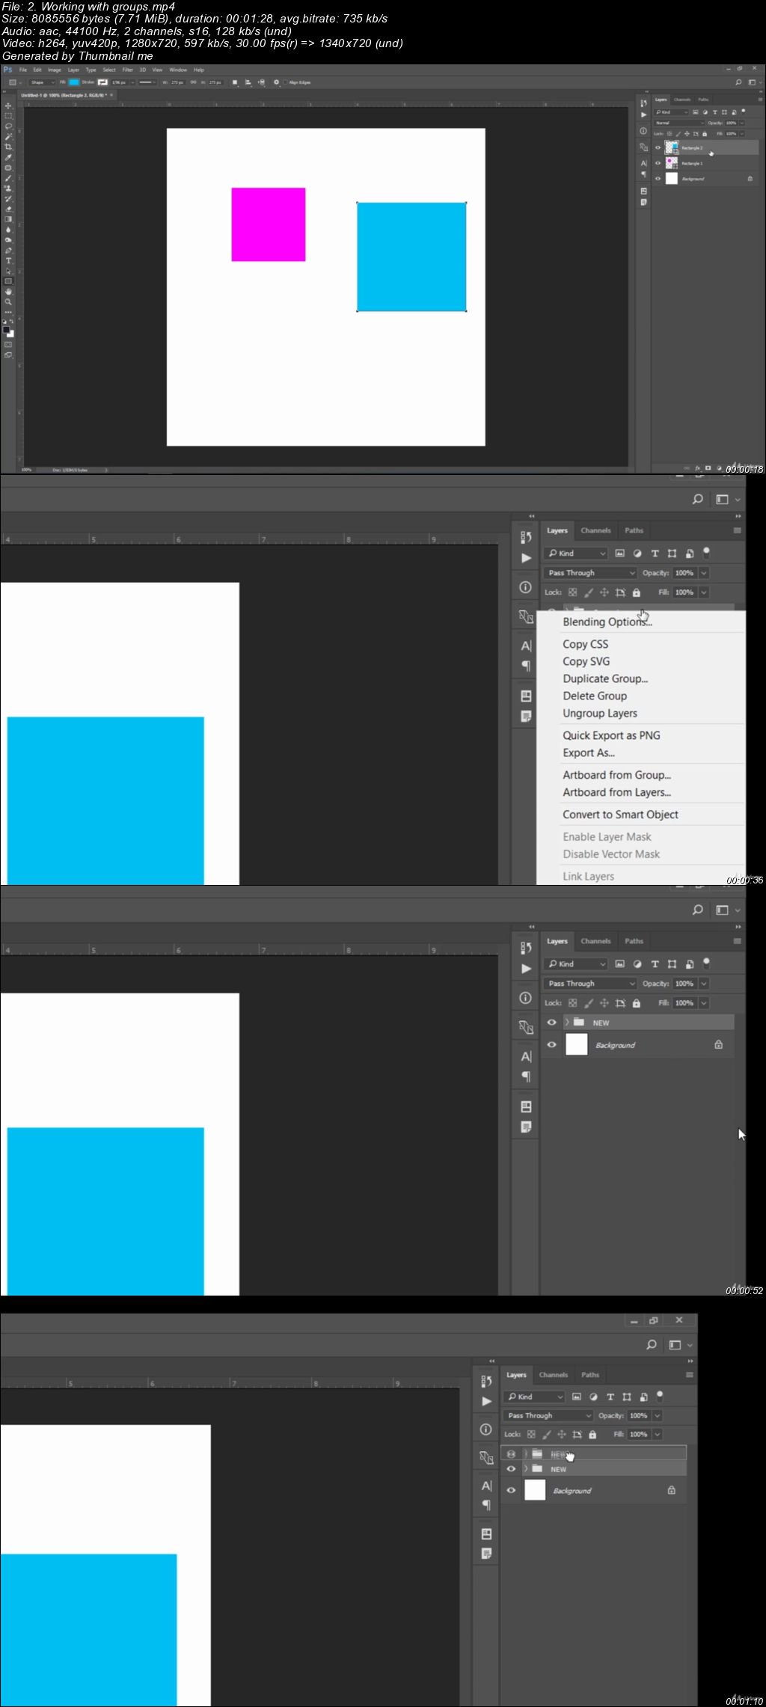Enable the Align Edges checkbox
Viewport: 766px width, 1707px height.
285,82
